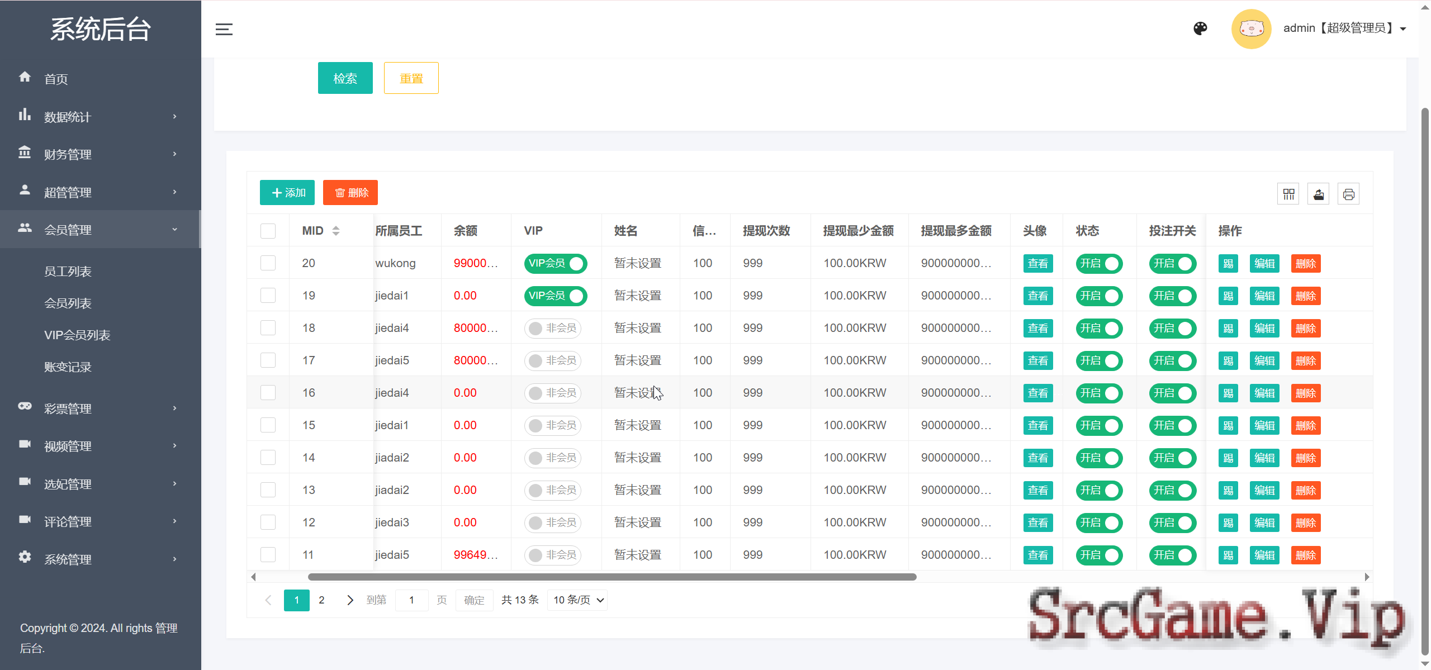Viewport: 1431px width, 670px height.
Task: Check the row checkbox for MID 20
Action: click(268, 263)
